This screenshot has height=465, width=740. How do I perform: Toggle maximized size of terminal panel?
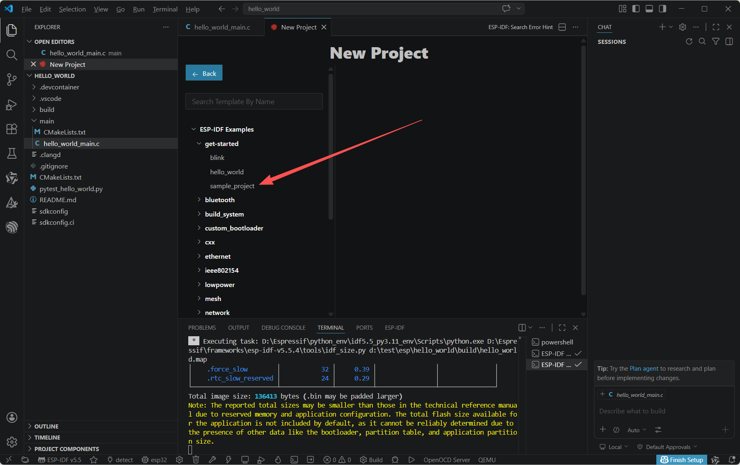(x=562, y=328)
